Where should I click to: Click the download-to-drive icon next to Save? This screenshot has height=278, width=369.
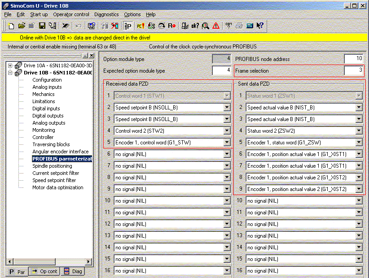(x=53, y=26)
